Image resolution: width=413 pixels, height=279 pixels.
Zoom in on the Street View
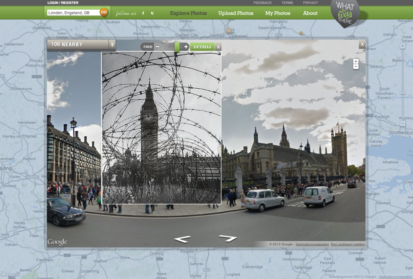coord(356,61)
